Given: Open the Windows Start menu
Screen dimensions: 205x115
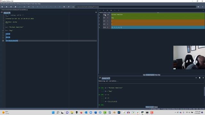Looking at the screenshot, I should click(x=53, y=112).
